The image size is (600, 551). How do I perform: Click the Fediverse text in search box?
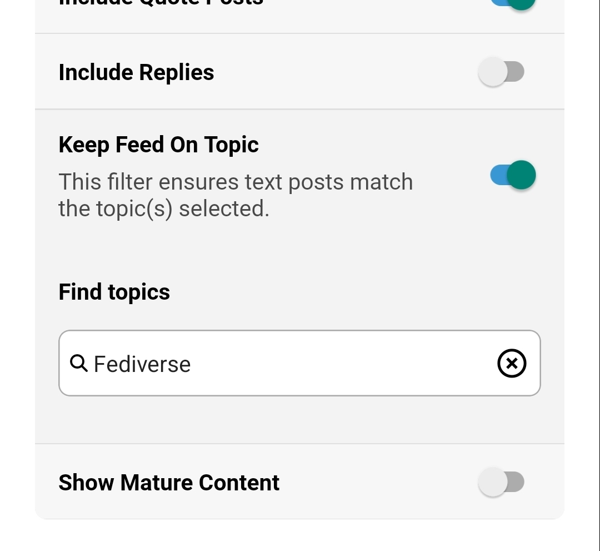pyautogui.click(x=142, y=364)
